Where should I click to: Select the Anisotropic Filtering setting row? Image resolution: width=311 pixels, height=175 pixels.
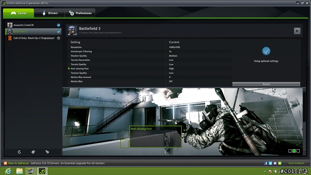150,52
